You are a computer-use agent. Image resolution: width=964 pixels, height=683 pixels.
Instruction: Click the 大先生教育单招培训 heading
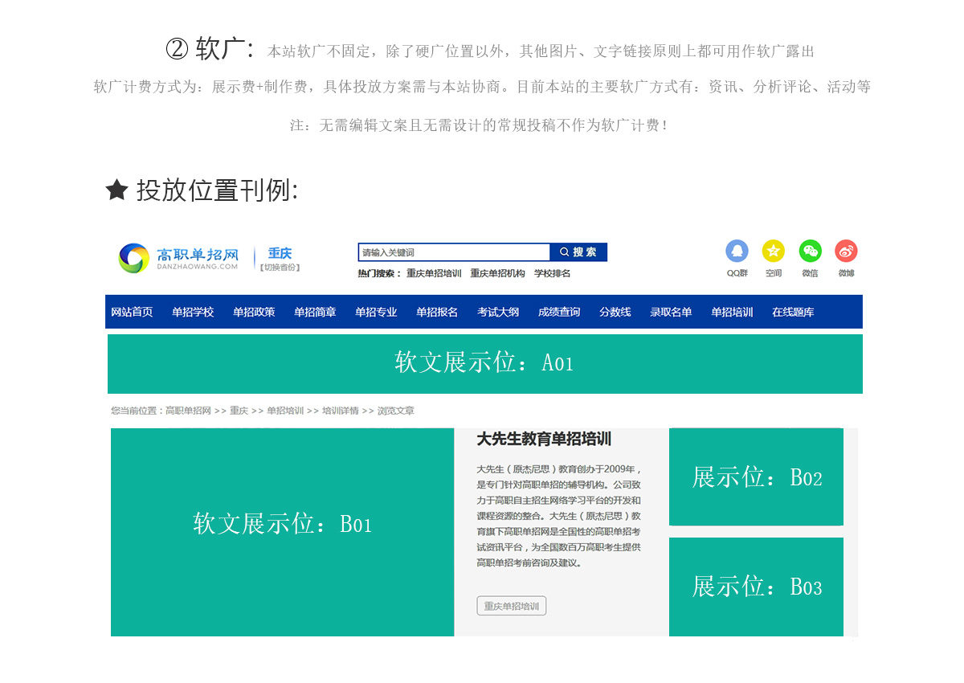point(544,439)
